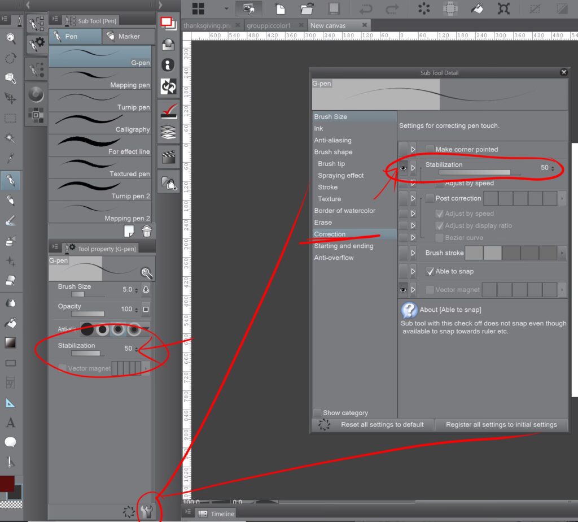Click Register all settings to initial settings
Viewport: 578px width, 522px height.
coord(501,425)
